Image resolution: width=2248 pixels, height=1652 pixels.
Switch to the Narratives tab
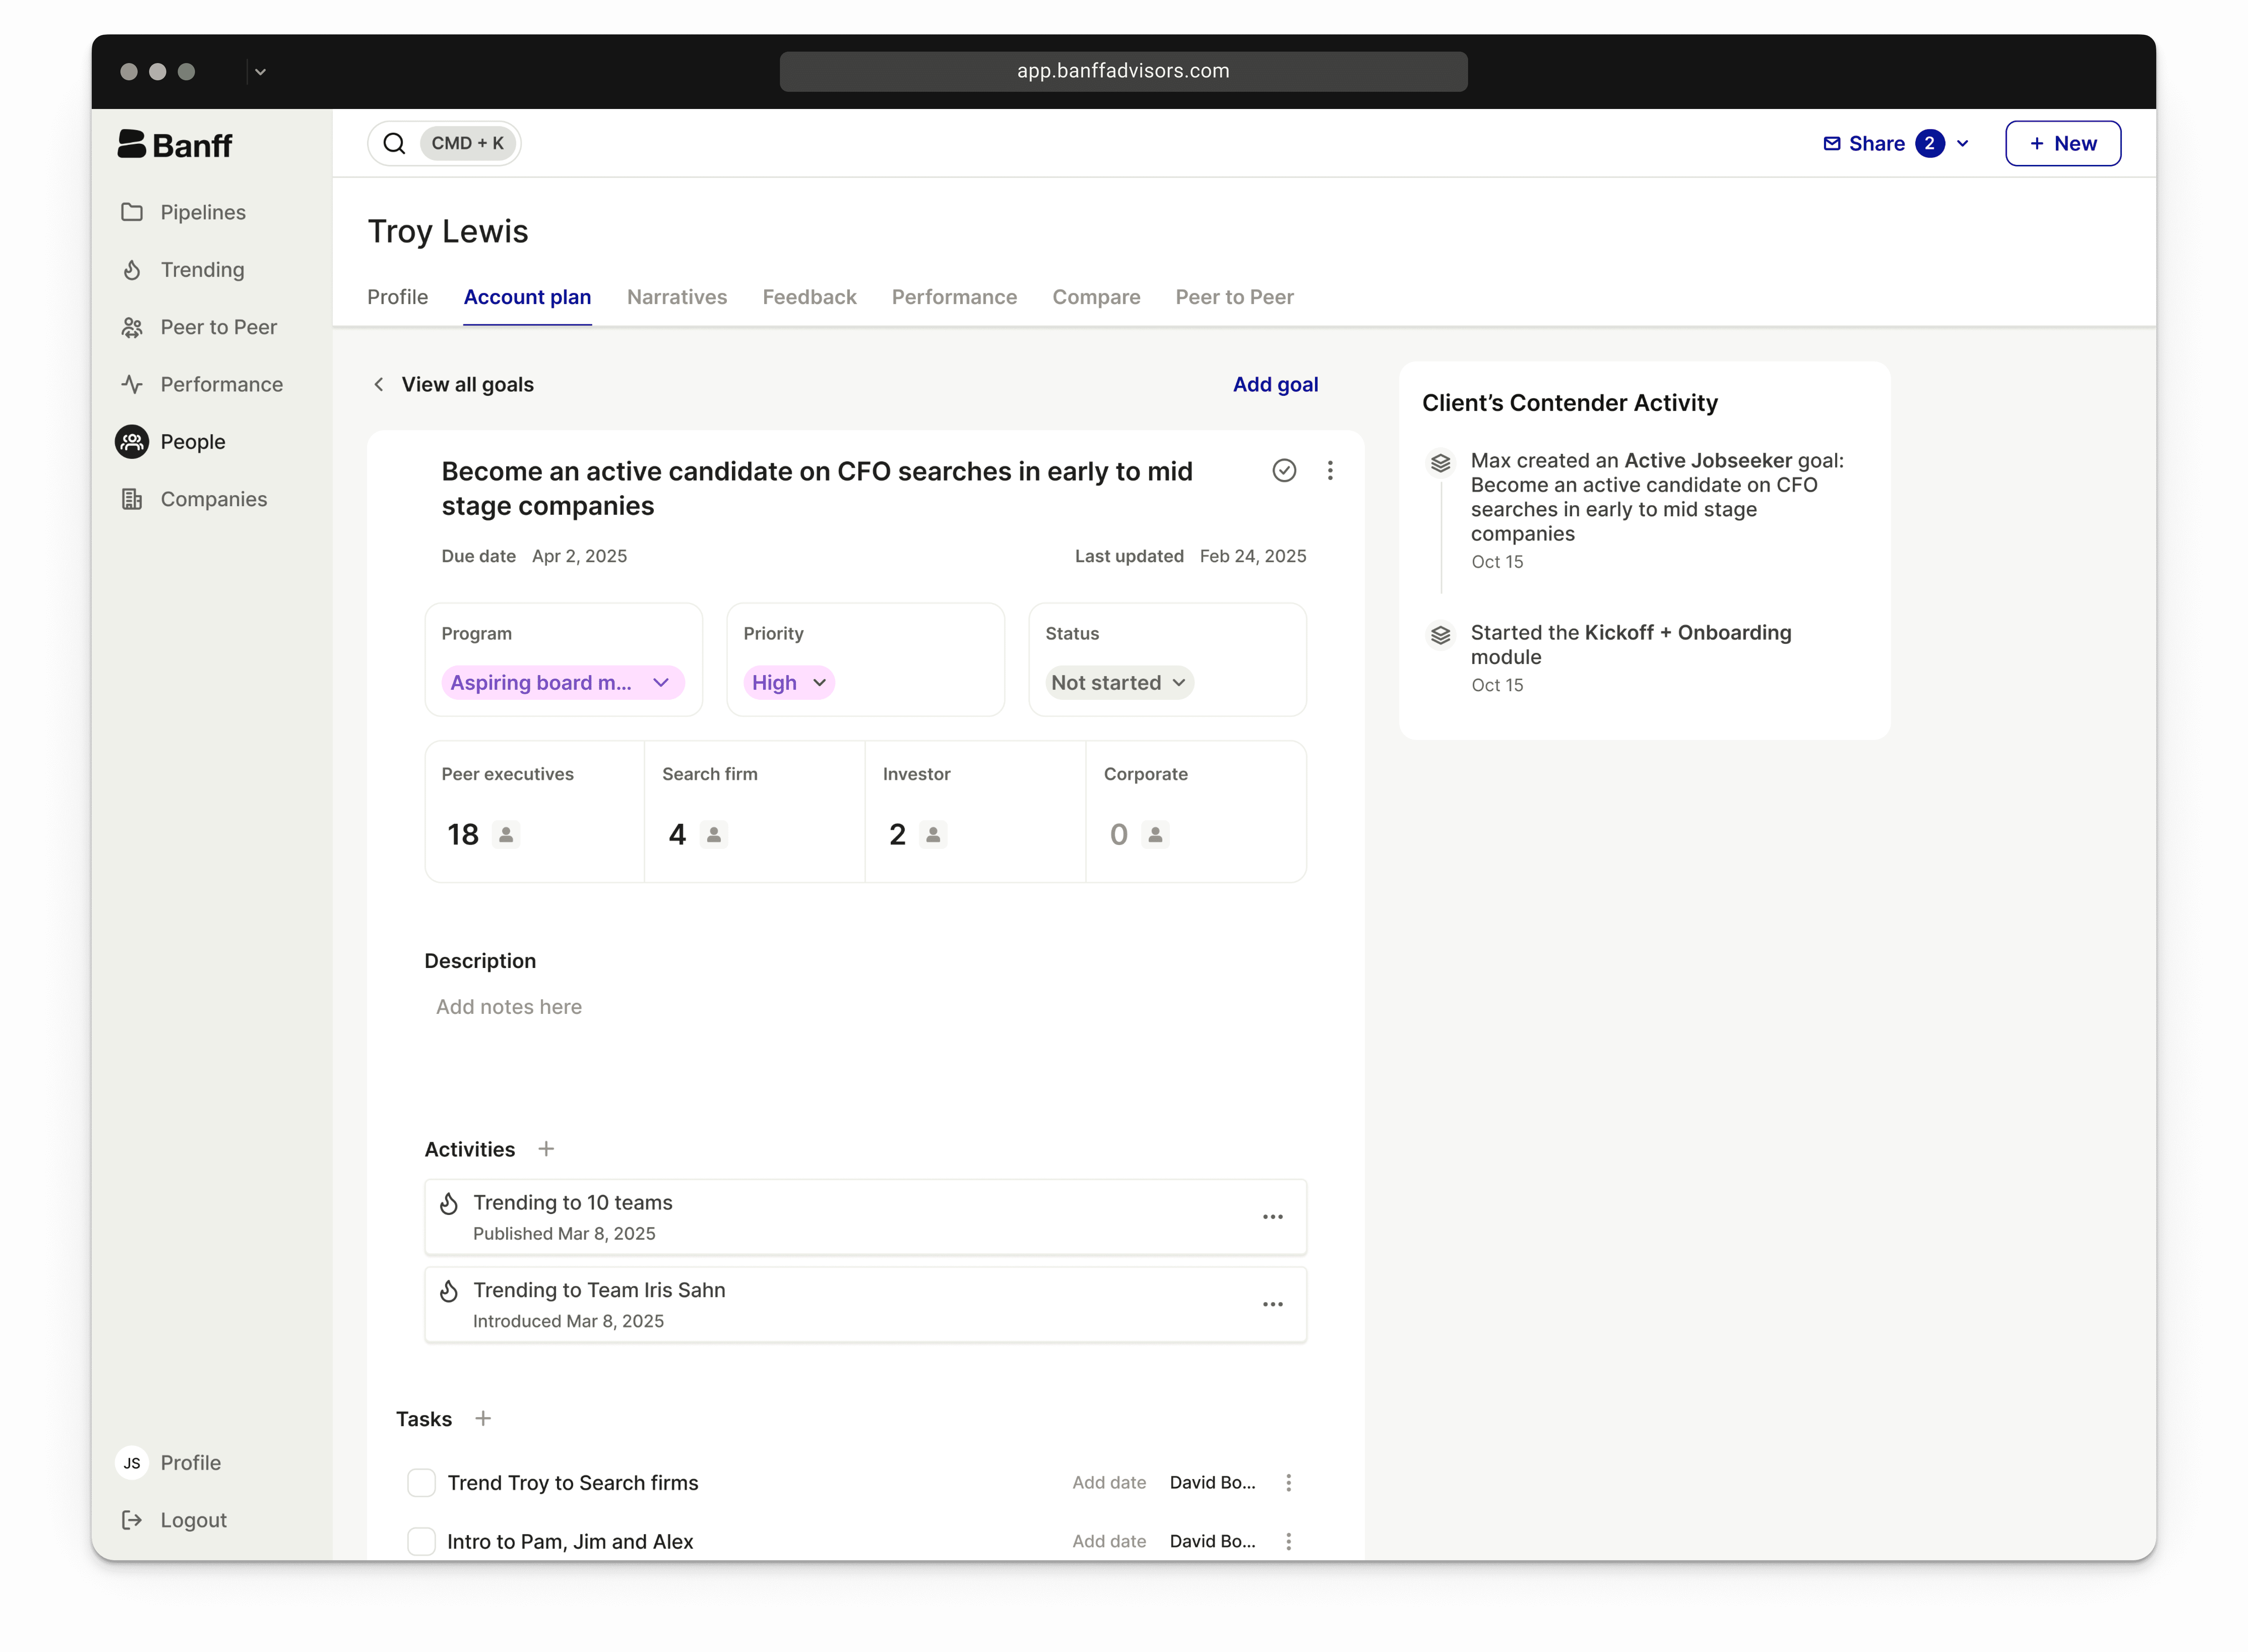point(677,297)
